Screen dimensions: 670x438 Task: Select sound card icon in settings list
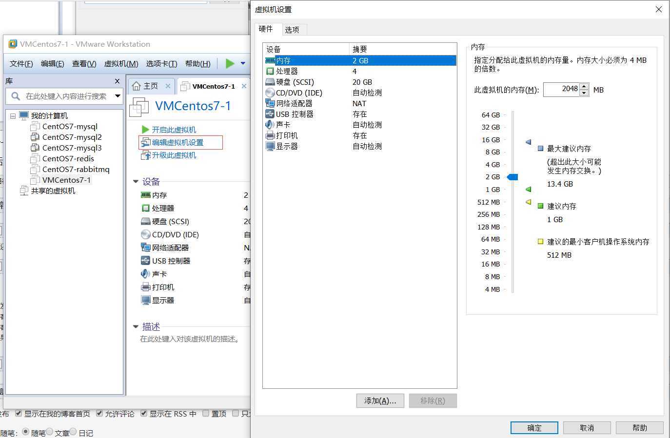(x=270, y=125)
